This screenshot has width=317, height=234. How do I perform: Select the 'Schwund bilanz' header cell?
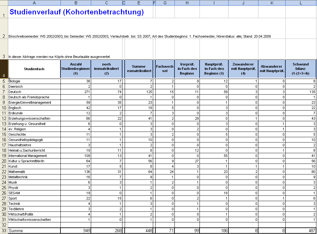click(x=301, y=69)
